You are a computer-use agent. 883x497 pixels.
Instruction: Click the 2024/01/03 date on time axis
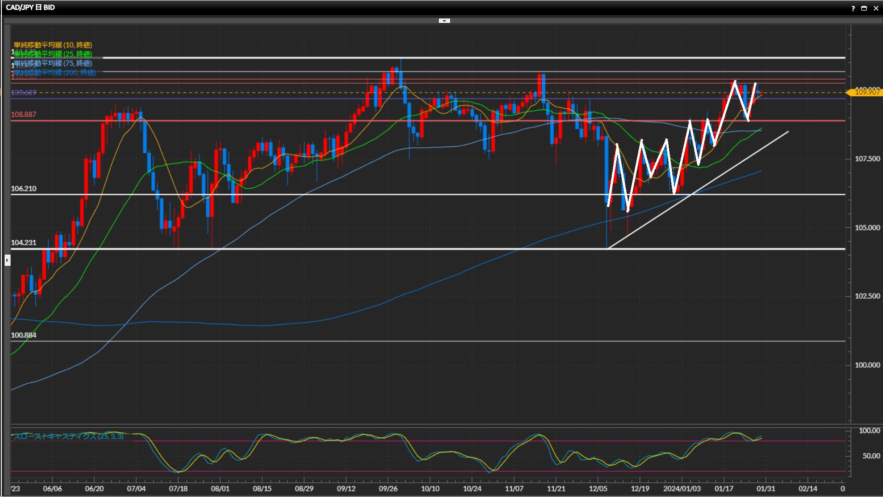point(682,489)
